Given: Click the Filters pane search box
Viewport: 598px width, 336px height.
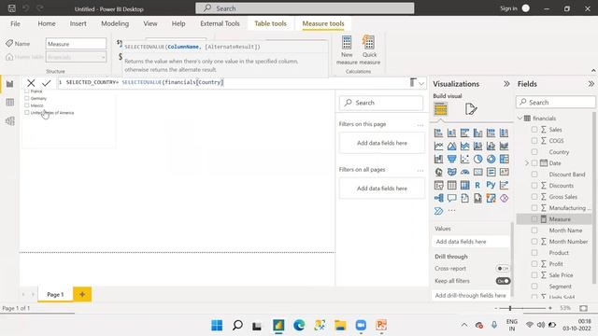Looking at the screenshot, I should 381,103.
